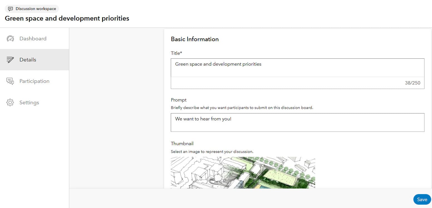Screen dimensions: 432x208
Task: Select the Details sidebar item
Action: pos(28,60)
